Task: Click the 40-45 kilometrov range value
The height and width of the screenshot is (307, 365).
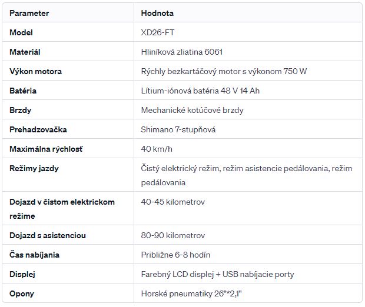Action: pos(173,202)
